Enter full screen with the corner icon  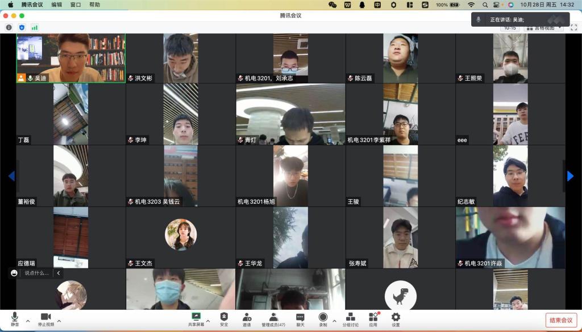coord(573,27)
